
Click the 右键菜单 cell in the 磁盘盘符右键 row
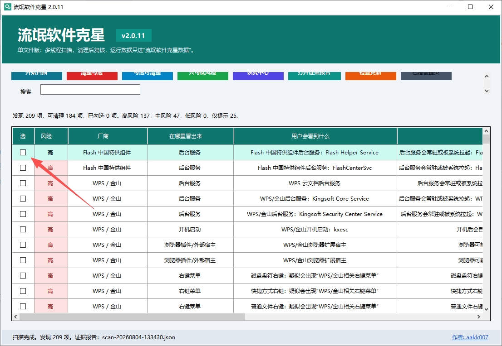191,275
